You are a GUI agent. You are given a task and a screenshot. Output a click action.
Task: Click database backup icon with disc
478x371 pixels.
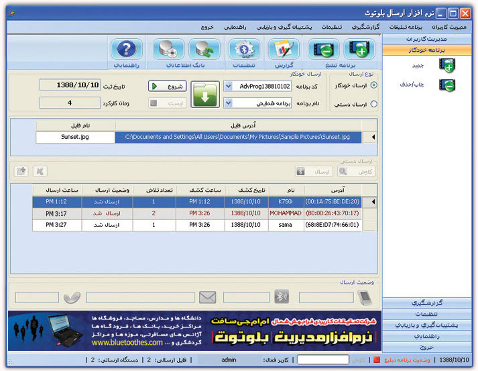click(x=168, y=49)
